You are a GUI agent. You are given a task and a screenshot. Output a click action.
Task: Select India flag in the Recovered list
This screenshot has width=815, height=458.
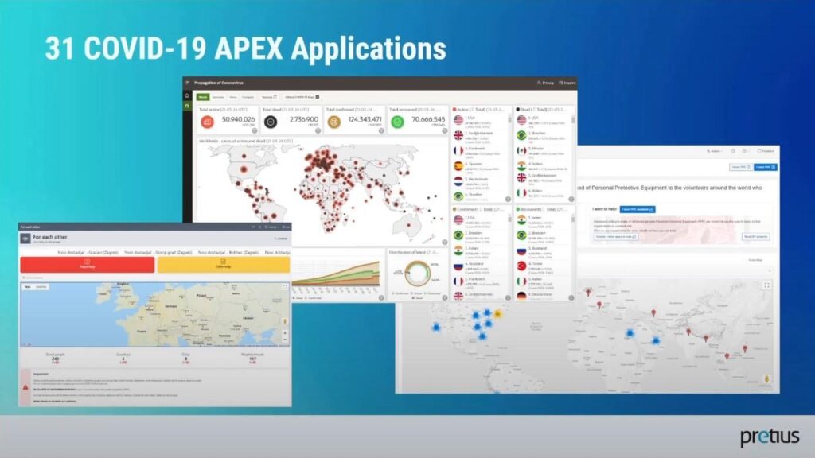click(x=521, y=220)
